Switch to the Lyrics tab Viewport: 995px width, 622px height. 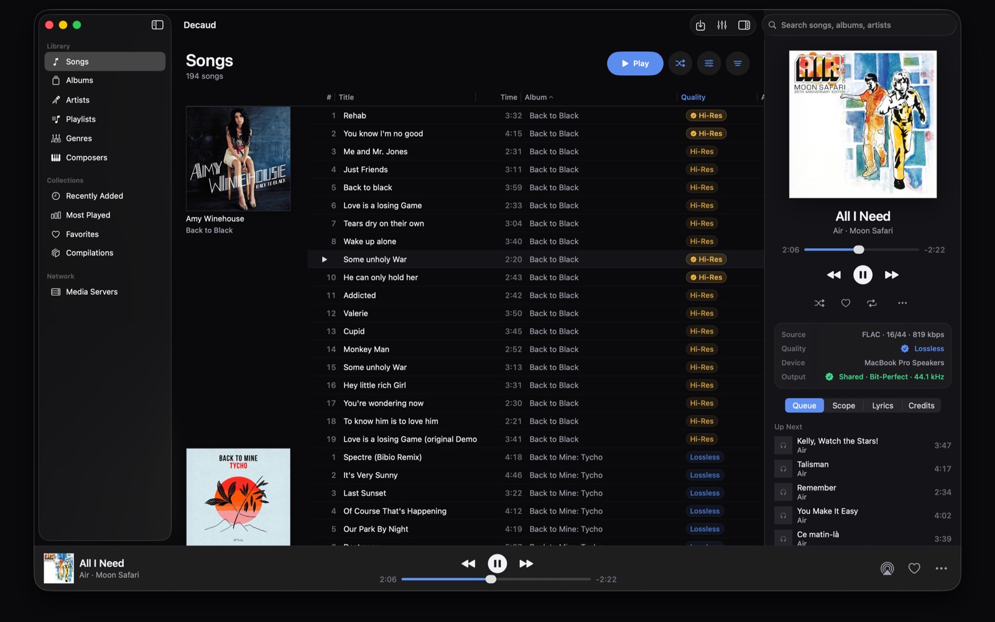[x=882, y=406]
